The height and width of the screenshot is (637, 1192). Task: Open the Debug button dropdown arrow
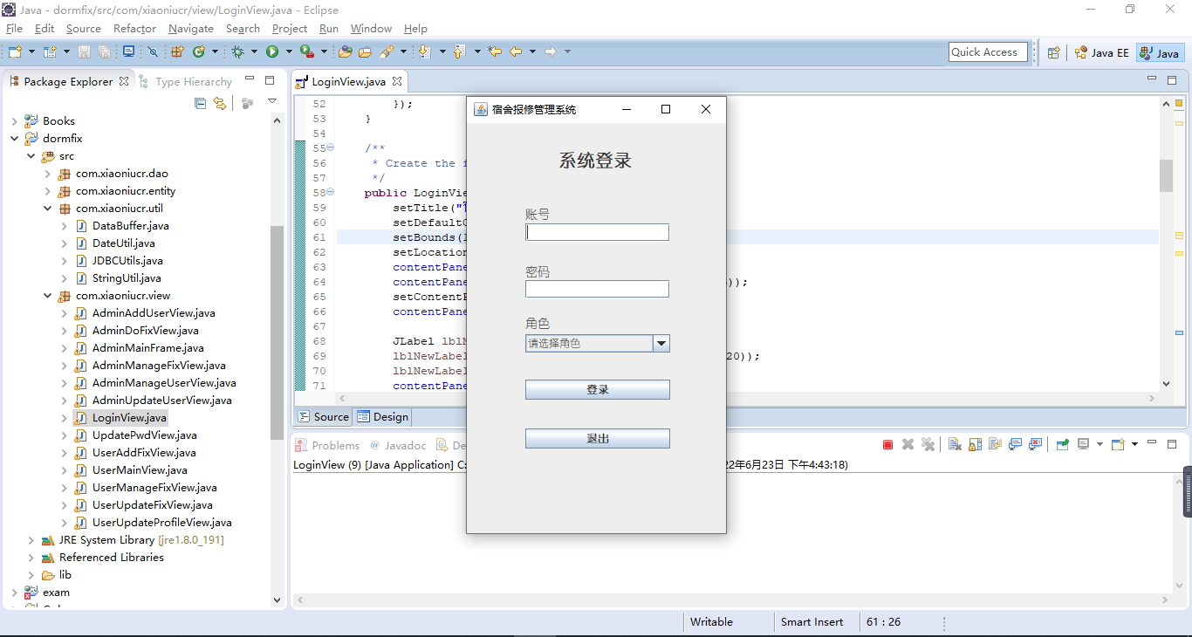tap(254, 51)
